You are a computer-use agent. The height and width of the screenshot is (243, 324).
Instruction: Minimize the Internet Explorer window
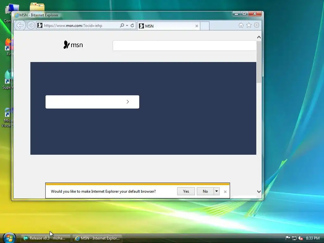(236, 14)
